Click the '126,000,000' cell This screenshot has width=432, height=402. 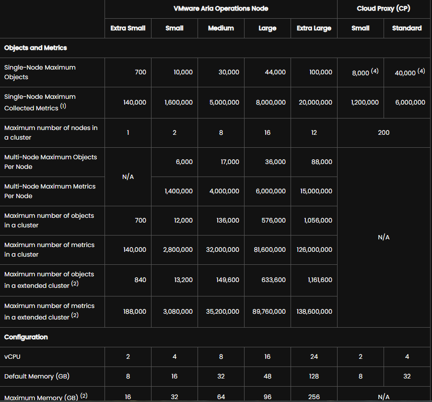click(x=315, y=249)
